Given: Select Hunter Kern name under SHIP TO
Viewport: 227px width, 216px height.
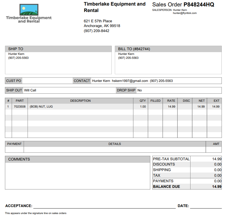Looking at the screenshot, I should [x=16, y=54].
